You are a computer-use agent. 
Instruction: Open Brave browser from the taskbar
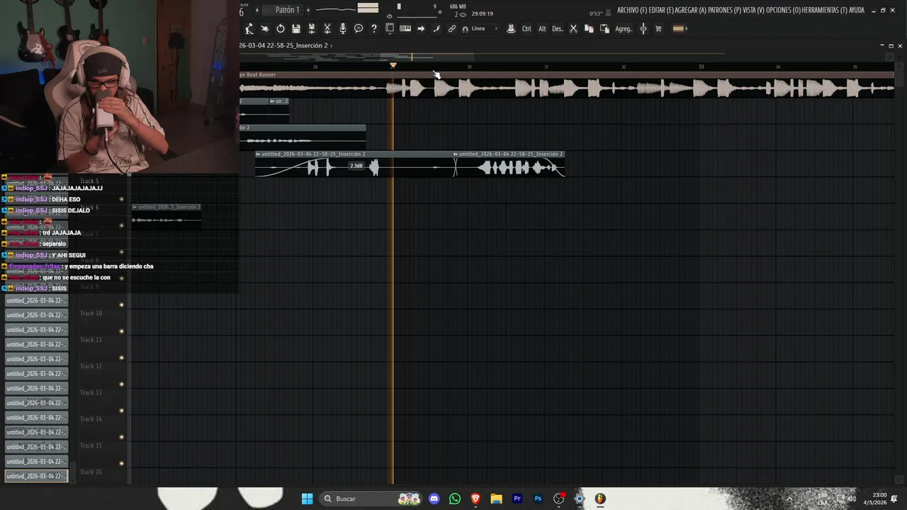(x=475, y=499)
